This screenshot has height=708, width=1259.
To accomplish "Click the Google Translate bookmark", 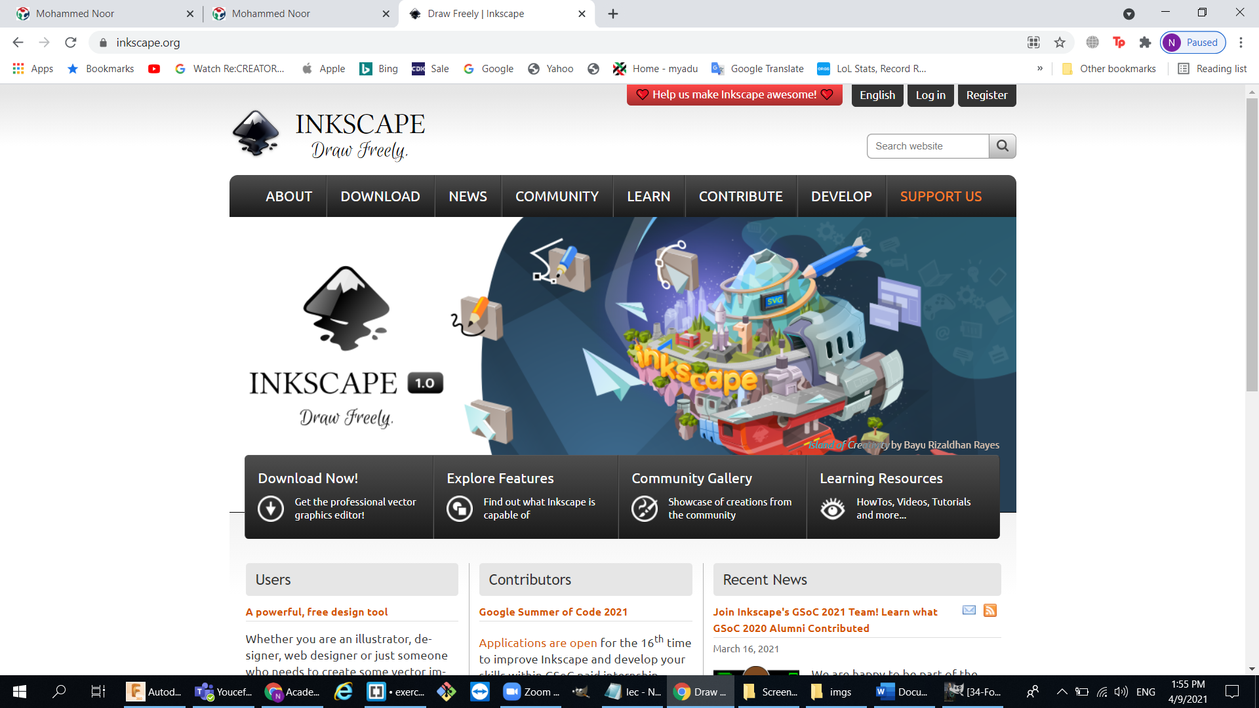I will click(x=758, y=69).
